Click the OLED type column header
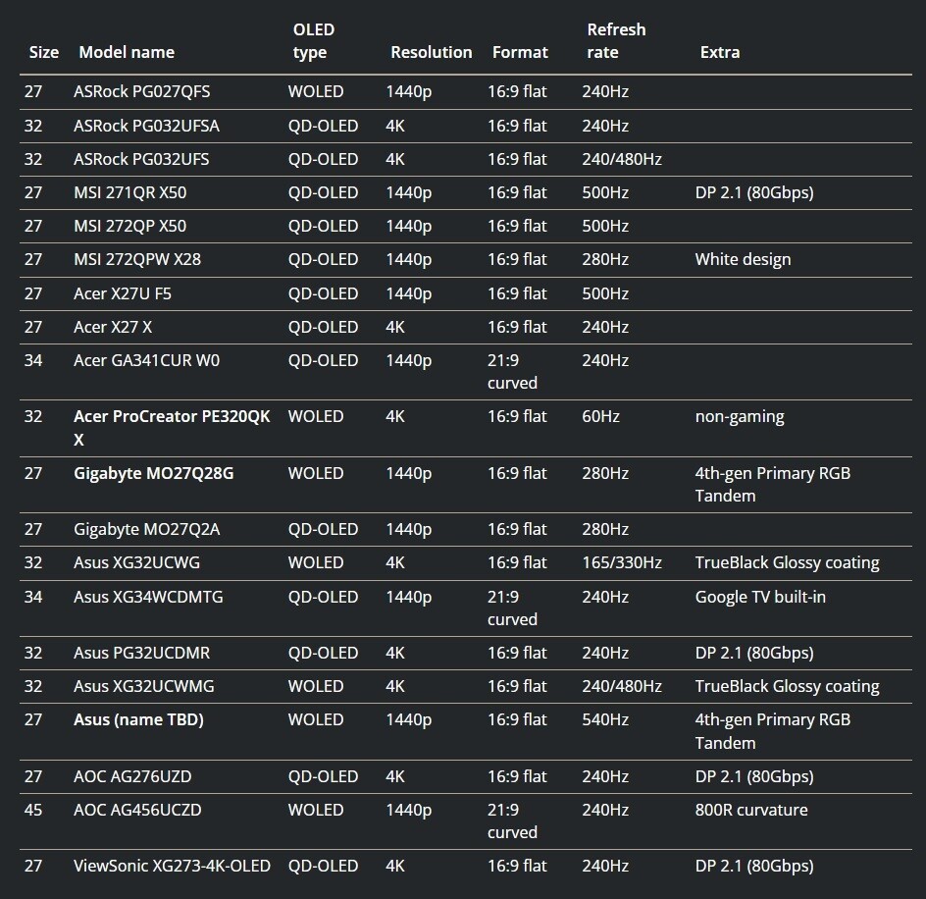The height and width of the screenshot is (899, 926). point(314,41)
